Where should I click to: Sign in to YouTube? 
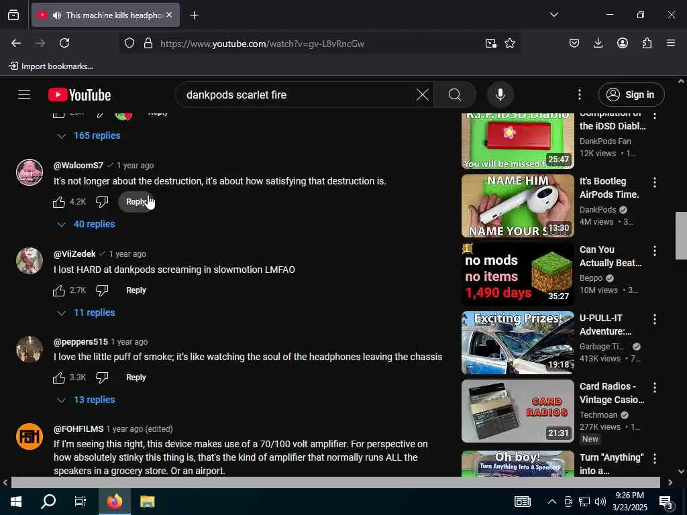tap(631, 95)
